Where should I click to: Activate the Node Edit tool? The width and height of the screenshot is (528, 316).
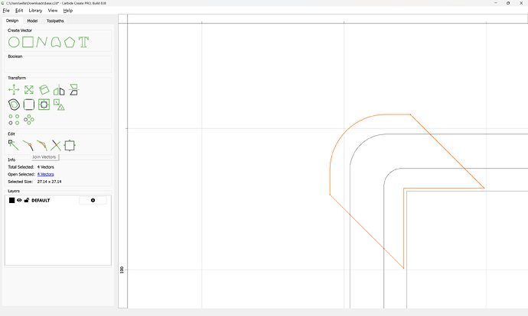tap(14, 145)
